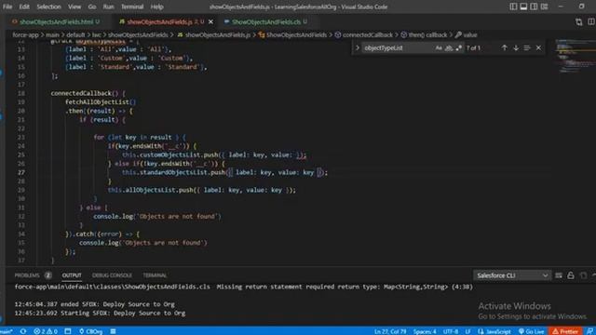Viewport: 596px width, 335px height.
Task: Click the Ln 27, Col 79 indicator
Action: [x=390, y=331]
